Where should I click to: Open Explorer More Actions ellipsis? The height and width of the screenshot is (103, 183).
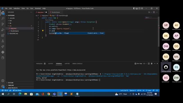point(31,12)
